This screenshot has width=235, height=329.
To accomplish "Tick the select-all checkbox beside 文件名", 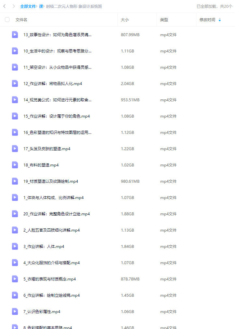I will coord(7,20).
